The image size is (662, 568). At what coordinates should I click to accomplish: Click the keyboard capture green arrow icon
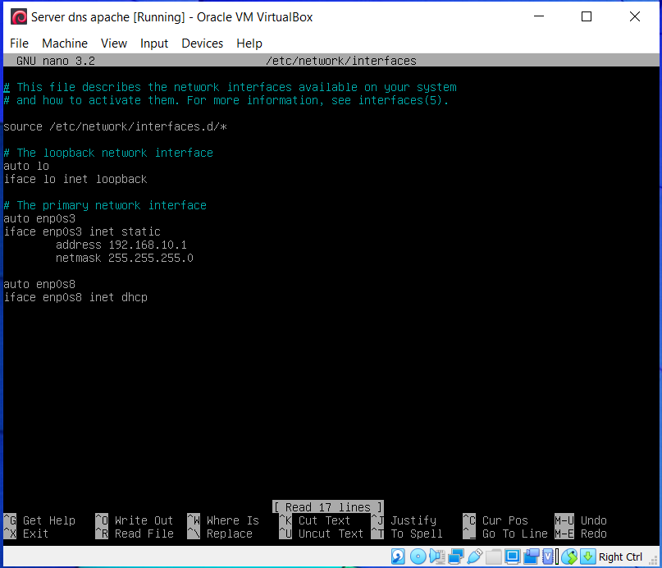[x=587, y=557]
